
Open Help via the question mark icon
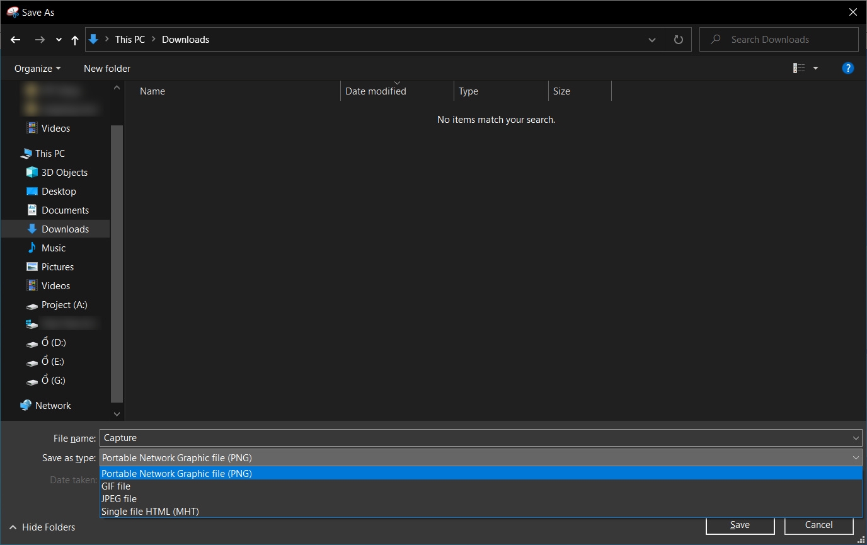point(847,68)
